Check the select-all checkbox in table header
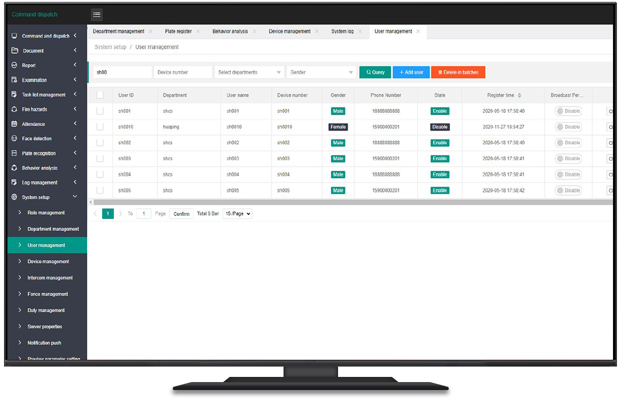621x413 pixels. click(100, 95)
